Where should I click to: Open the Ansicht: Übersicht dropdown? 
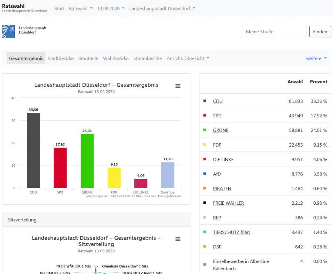click(188, 58)
